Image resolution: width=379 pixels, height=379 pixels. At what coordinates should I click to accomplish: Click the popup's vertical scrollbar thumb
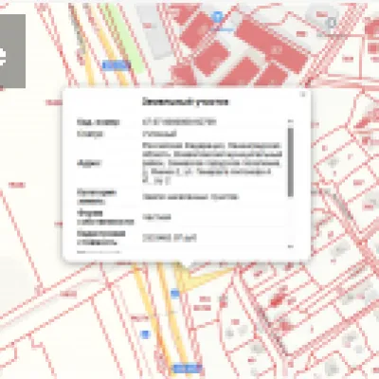[291, 162]
